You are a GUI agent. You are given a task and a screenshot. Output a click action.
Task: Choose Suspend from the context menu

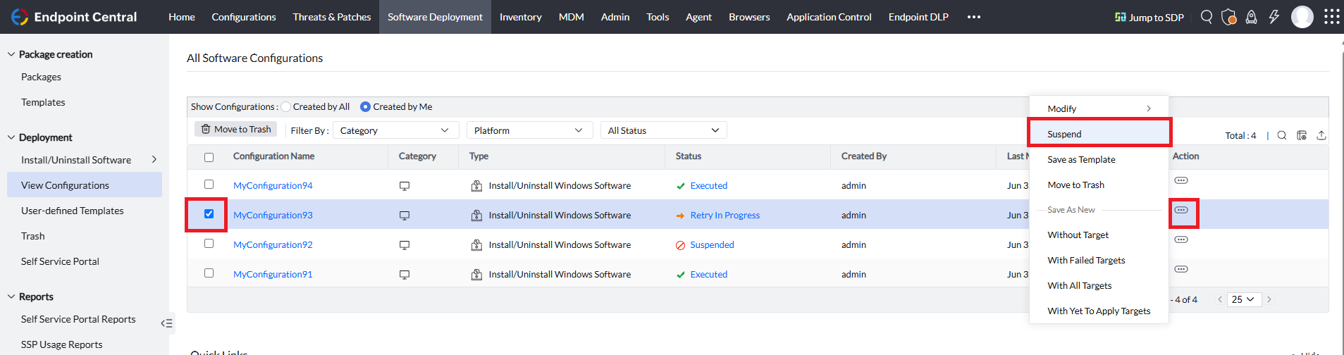click(x=1064, y=134)
